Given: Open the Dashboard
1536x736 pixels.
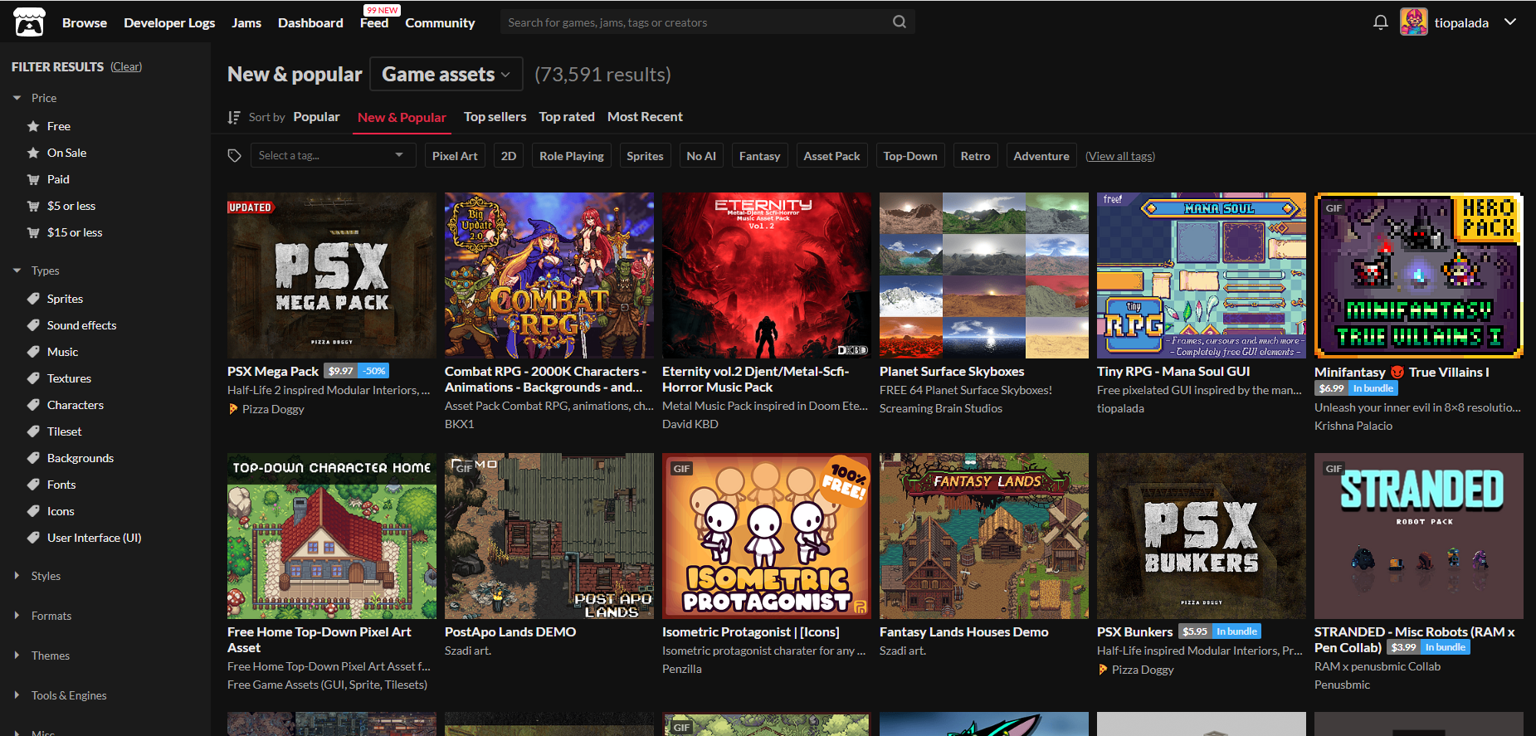Looking at the screenshot, I should click(310, 22).
